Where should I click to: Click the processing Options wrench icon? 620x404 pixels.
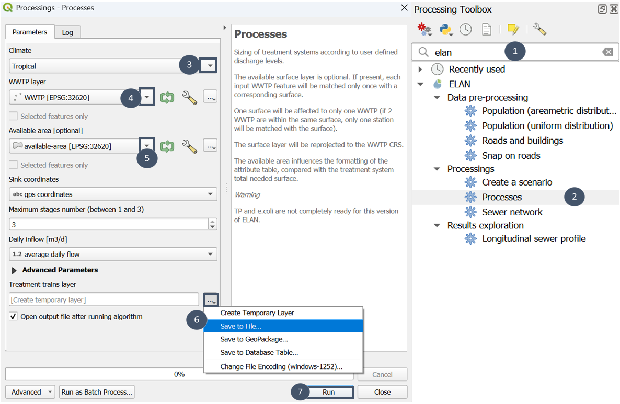(x=539, y=29)
